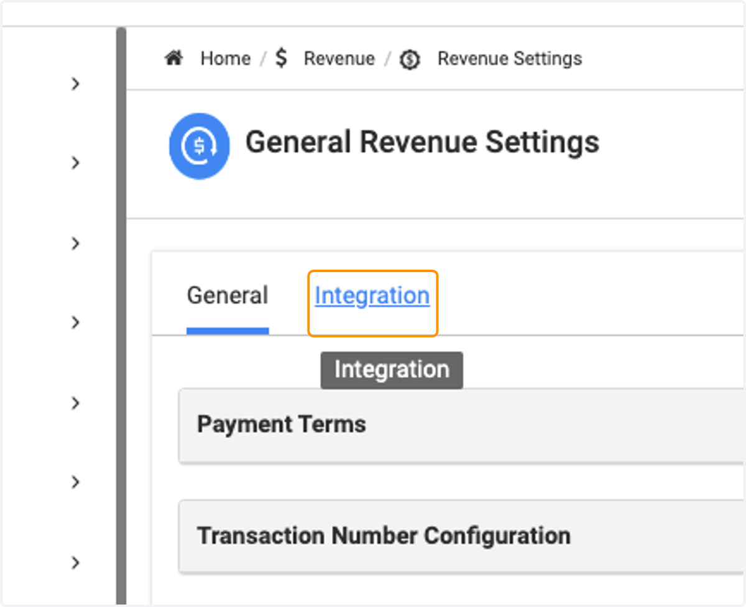Expand the Payment Terms section
This screenshot has height=607, width=746.
[461, 426]
